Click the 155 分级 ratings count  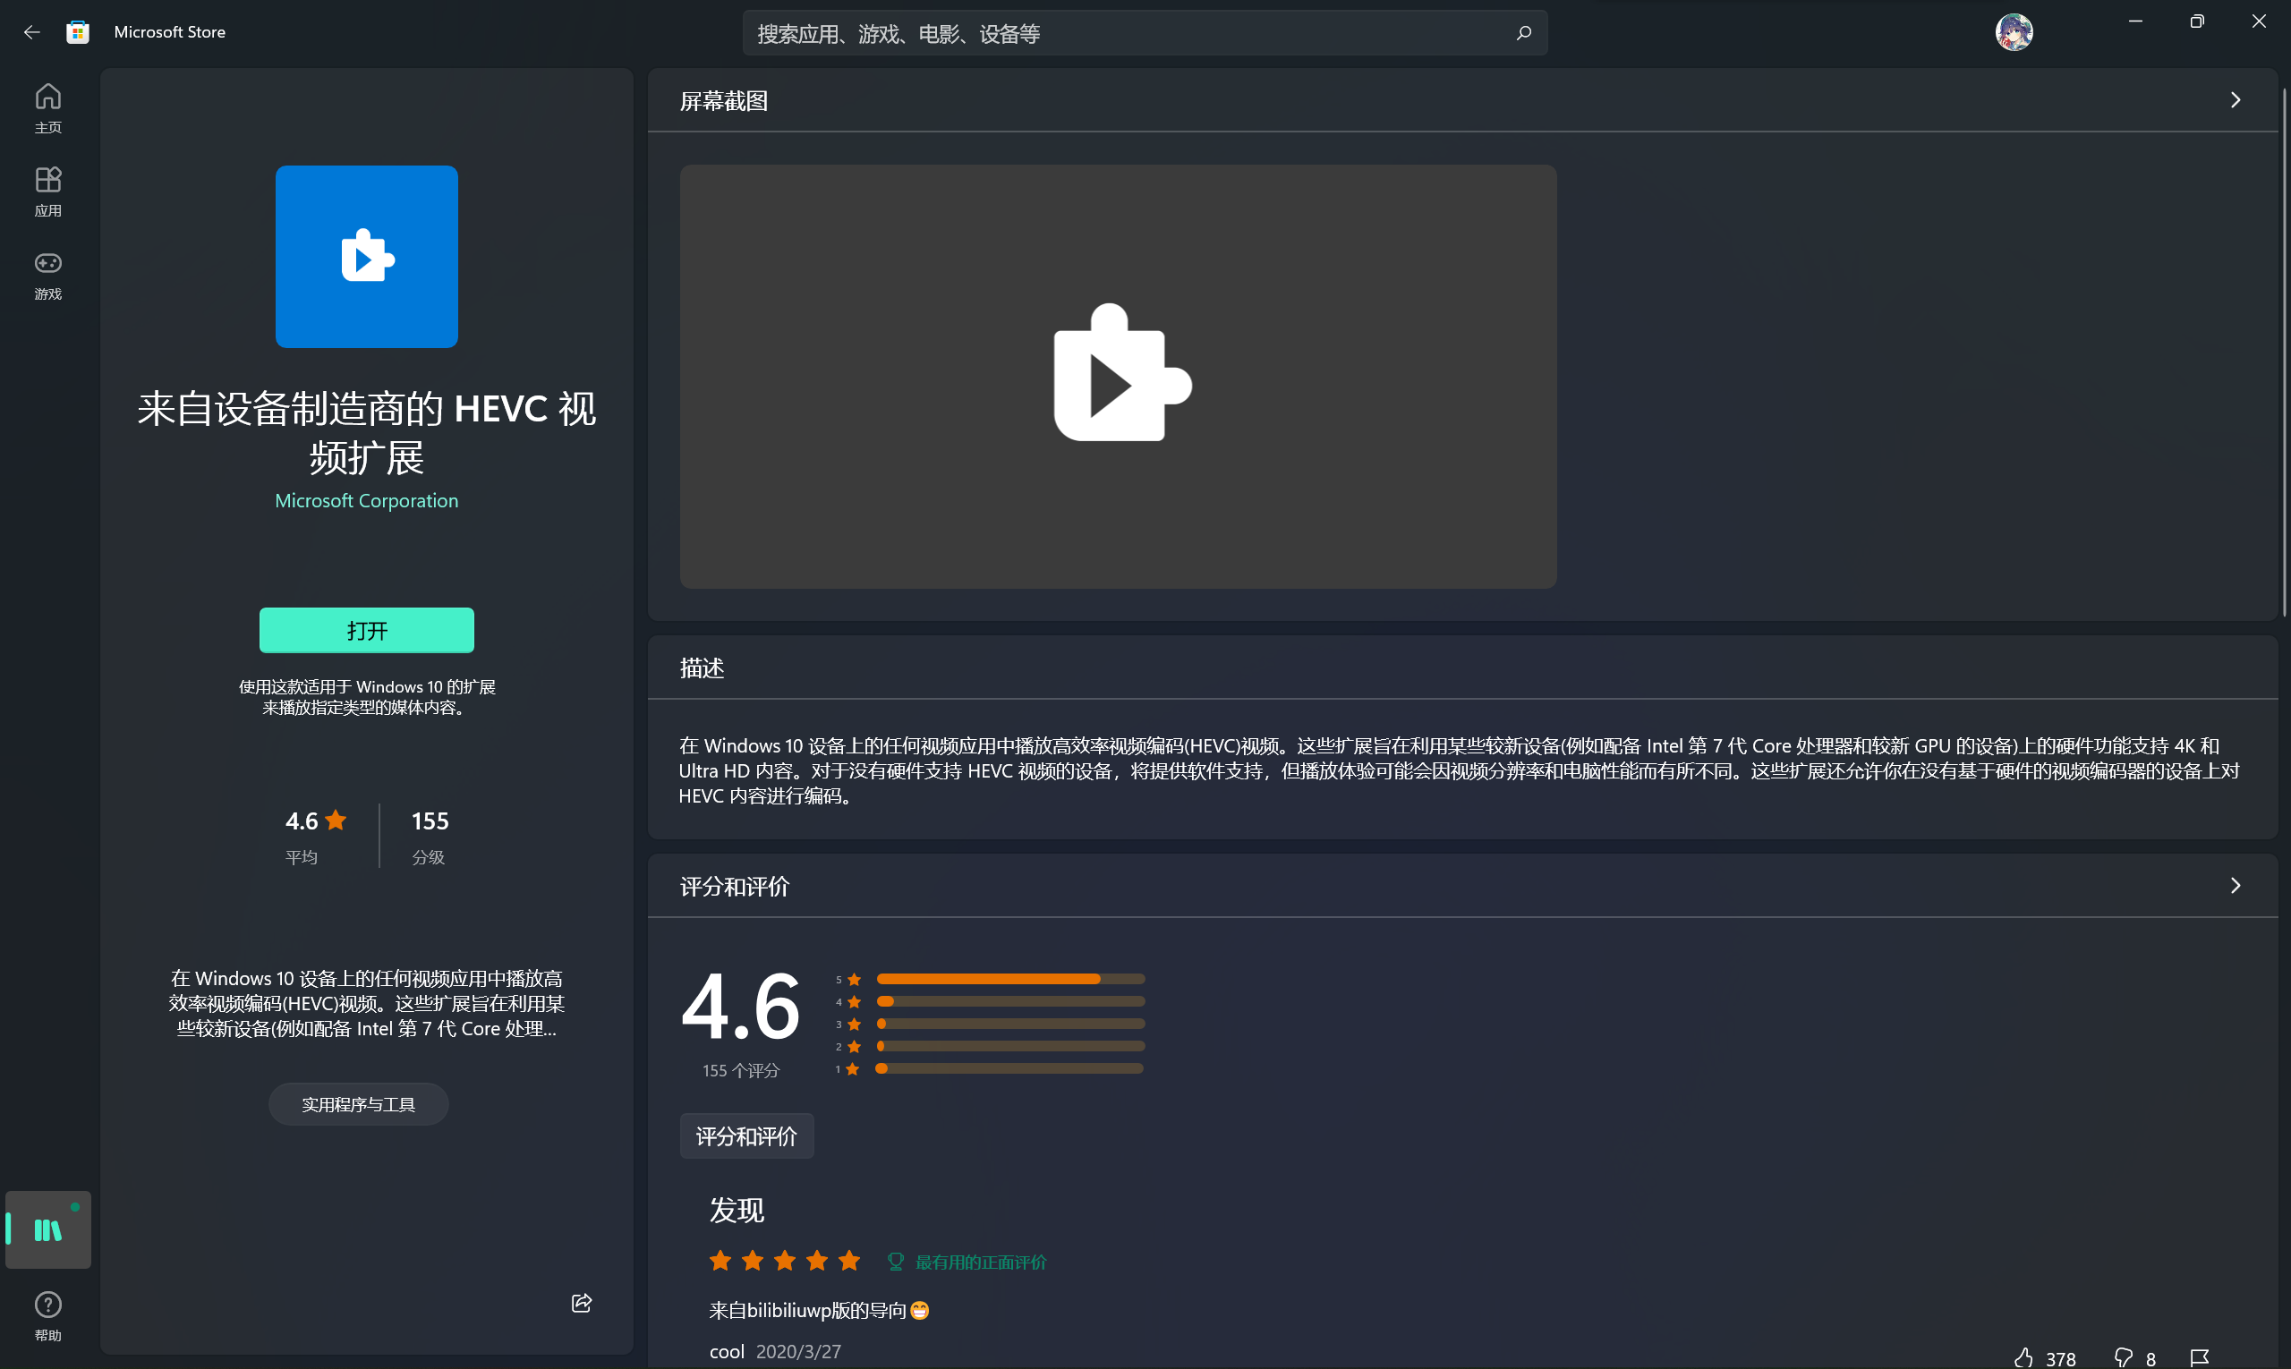tap(429, 837)
